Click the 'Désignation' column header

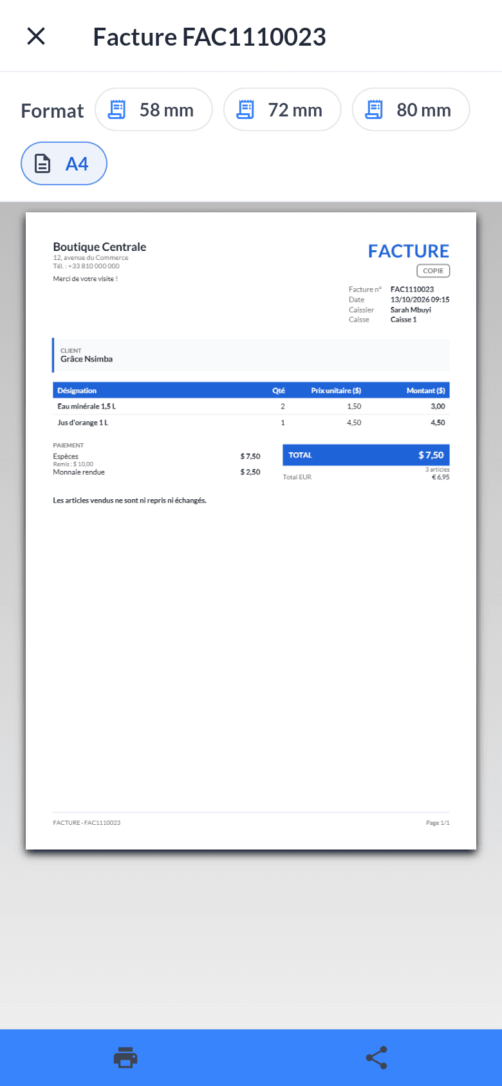[77, 391]
